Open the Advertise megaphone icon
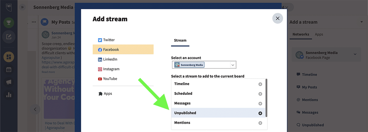Image resolution: width=368 pixels, height=132 pixels. (9, 82)
